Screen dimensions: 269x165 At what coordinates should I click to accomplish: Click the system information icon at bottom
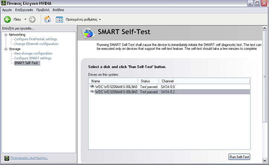(x=7, y=158)
